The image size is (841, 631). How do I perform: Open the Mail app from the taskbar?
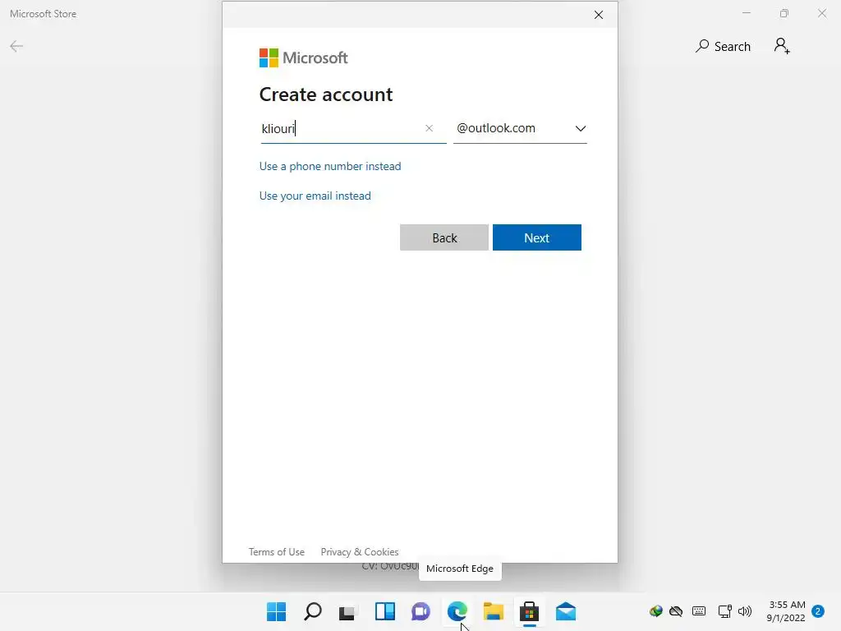[565, 611]
